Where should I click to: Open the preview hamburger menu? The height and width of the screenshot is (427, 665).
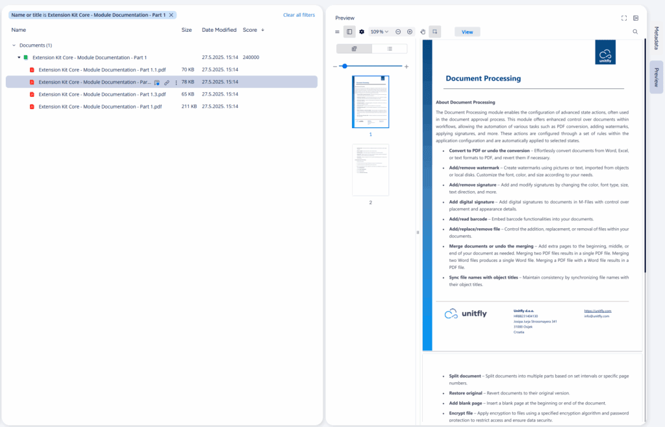tap(337, 31)
